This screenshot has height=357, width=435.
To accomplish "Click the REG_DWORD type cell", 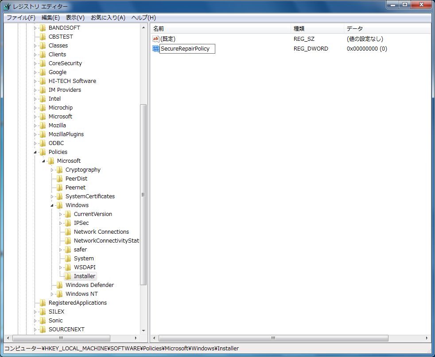I will (311, 49).
